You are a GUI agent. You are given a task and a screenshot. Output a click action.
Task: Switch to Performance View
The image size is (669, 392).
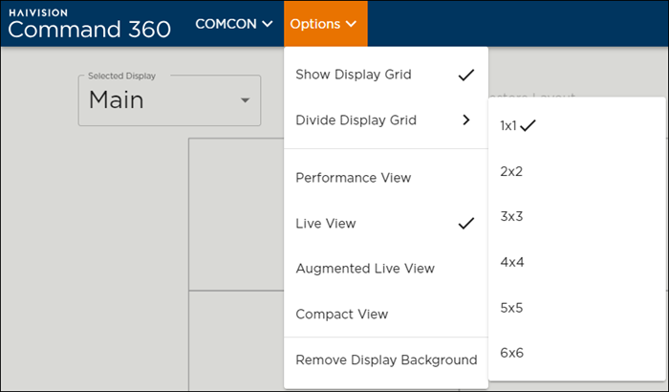[353, 178]
